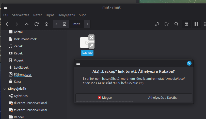Click the new folder icon
Image resolution: width=206 pixels, height=119 pixels.
[167, 24]
